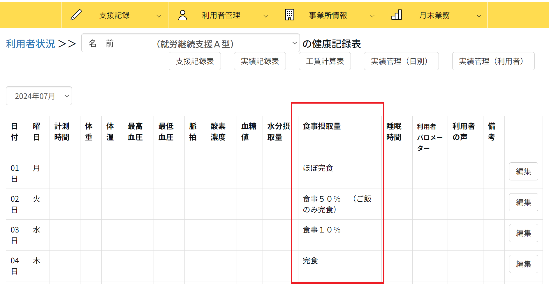549x284 pixels.
Task: Open the 実績記録表 page
Action: point(260,61)
